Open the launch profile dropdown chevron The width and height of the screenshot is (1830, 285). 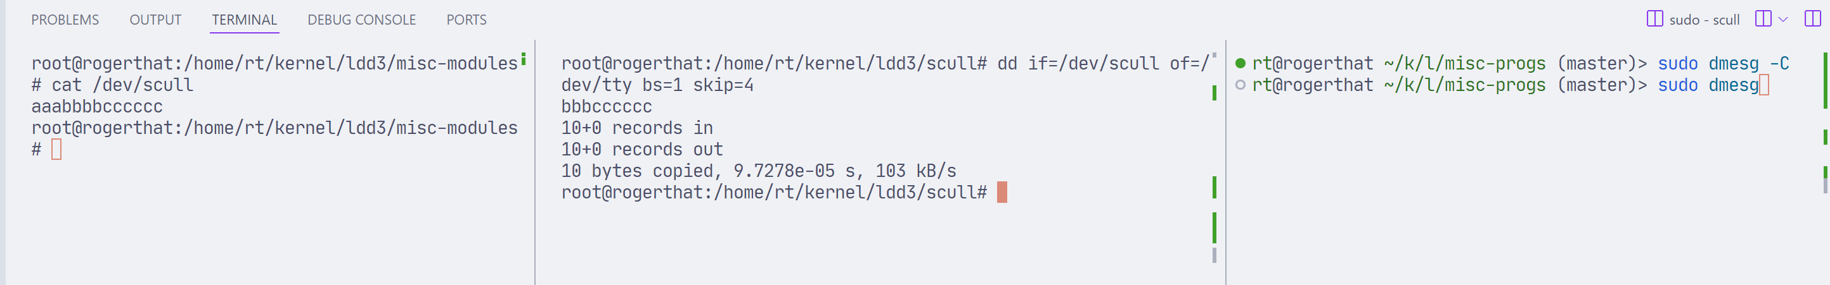tap(1782, 19)
